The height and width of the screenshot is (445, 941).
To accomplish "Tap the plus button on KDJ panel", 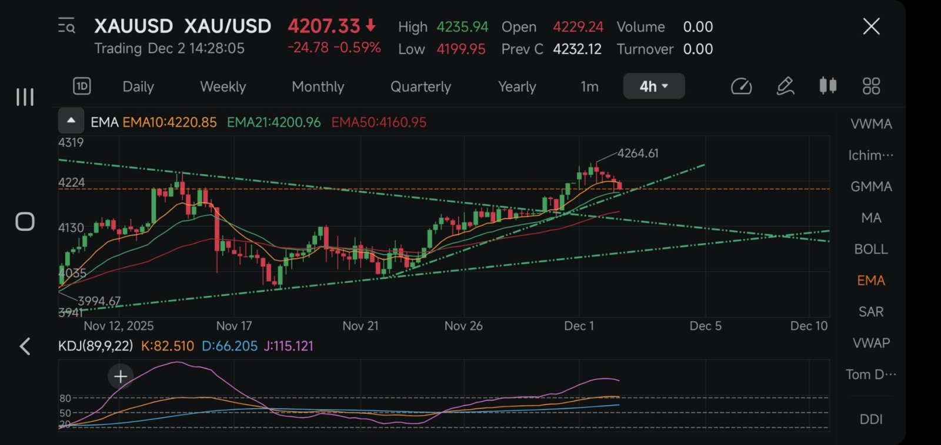I will pyautogui.click(x=121, y=376).
